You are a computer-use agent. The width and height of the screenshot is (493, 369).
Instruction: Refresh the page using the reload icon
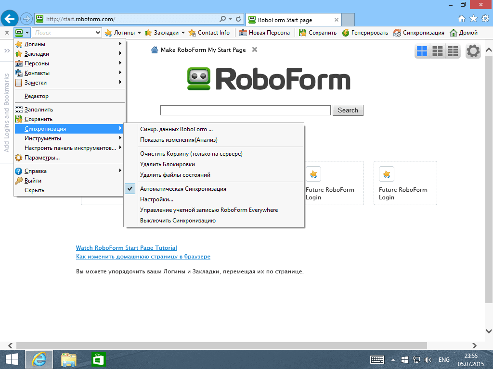pyautogui.click(x=237, y=19)
